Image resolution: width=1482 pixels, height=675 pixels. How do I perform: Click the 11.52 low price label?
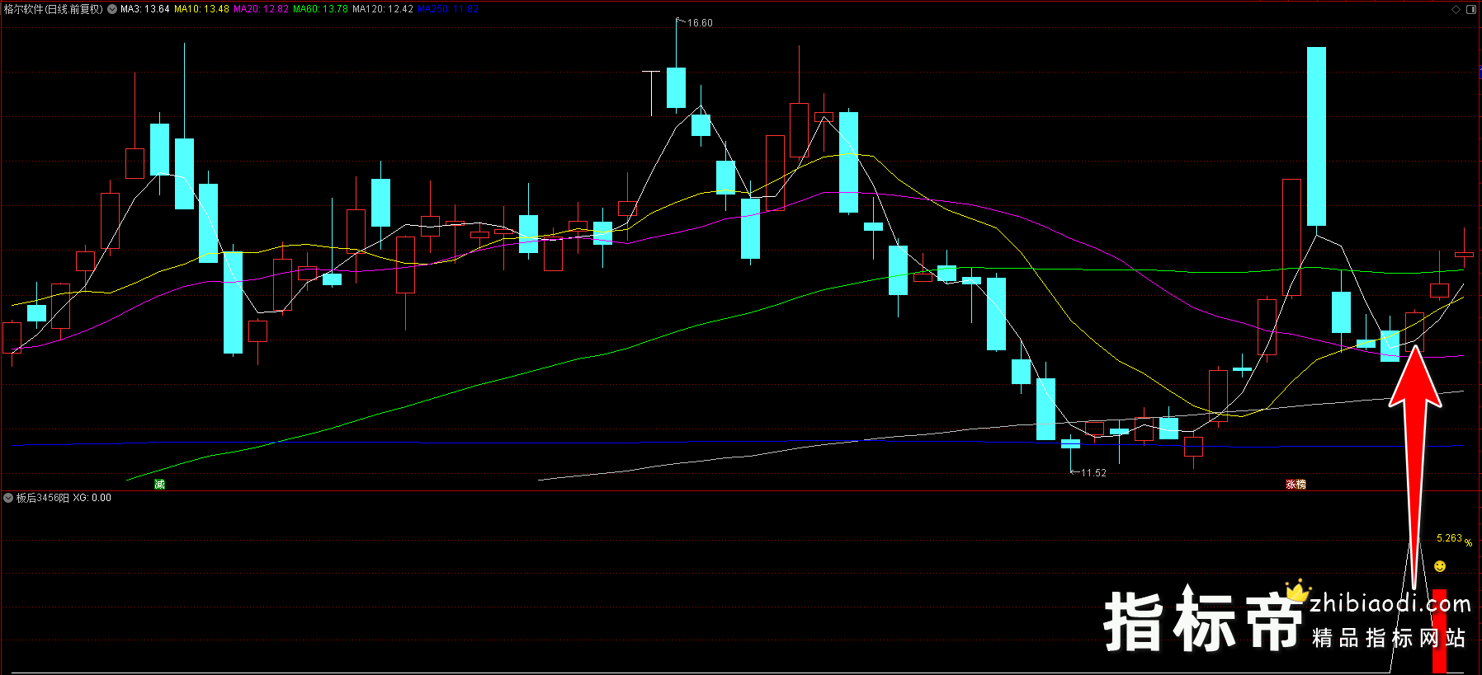pyautogui.click(x=1093, y=473)
